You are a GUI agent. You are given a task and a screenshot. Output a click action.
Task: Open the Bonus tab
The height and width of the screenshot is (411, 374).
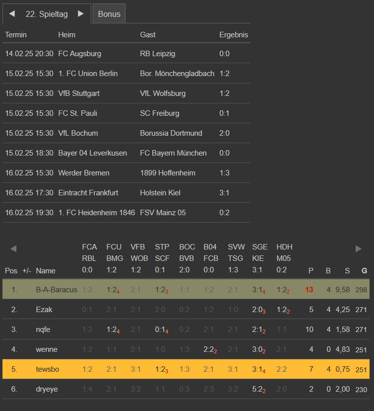click(x=109, y=14)
